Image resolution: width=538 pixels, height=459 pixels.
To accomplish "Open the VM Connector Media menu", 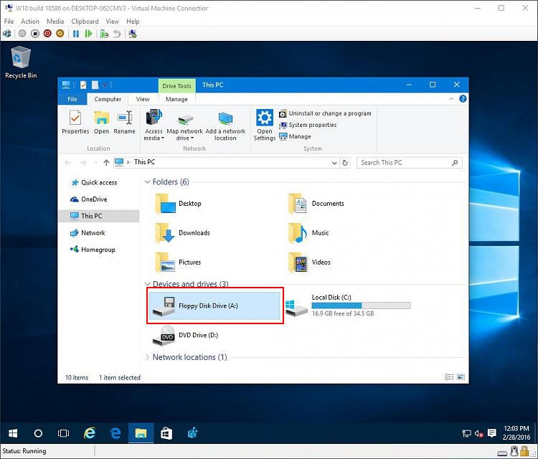I will point(55,22).
